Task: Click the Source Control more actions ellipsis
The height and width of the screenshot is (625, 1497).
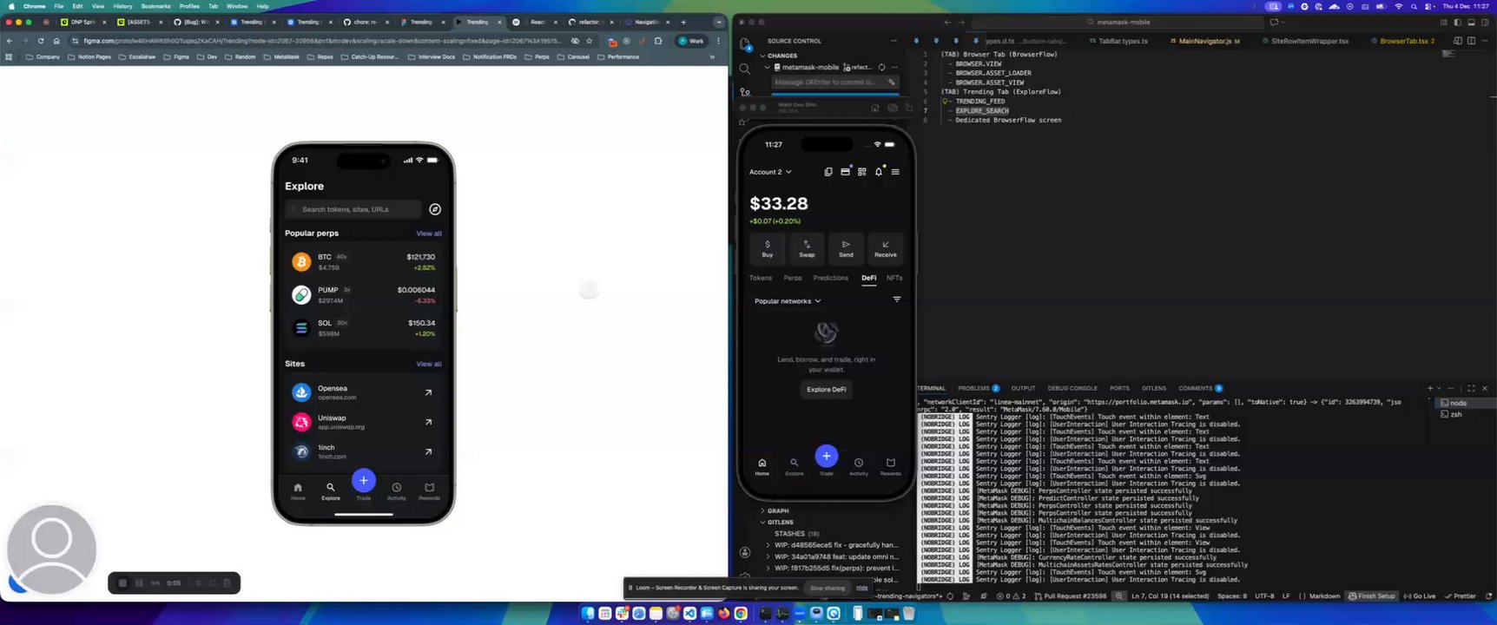Action: (x=894, y=41)
